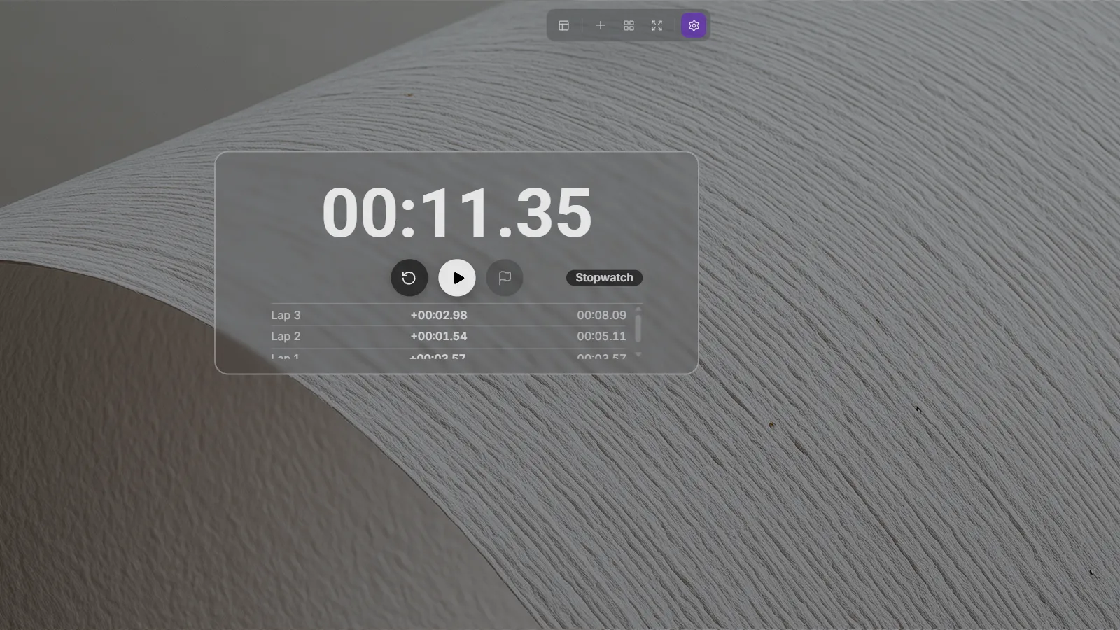Image resolution: width=1120 pixels, height=630 pixels.
Task: Click lap split time +00:01.54
Action: 439,336
